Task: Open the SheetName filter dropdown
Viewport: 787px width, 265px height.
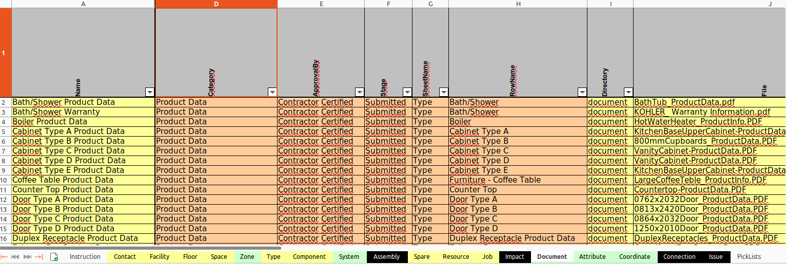Action: (x=443, y=92)
